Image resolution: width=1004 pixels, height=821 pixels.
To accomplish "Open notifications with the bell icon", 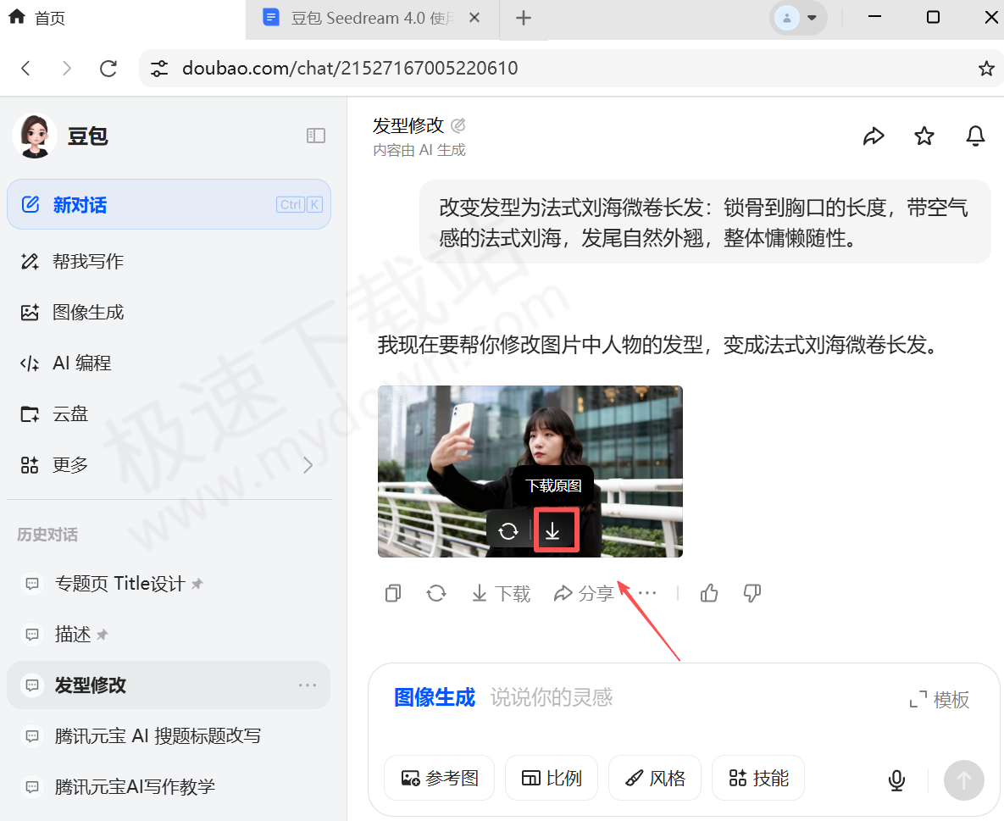I will pos(975,136).
